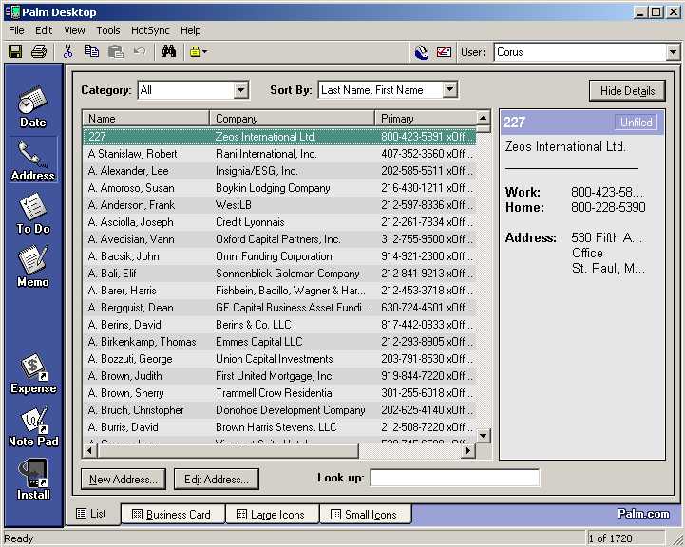Click the horizontal scroll left arrow

click(x=89, y=450)
